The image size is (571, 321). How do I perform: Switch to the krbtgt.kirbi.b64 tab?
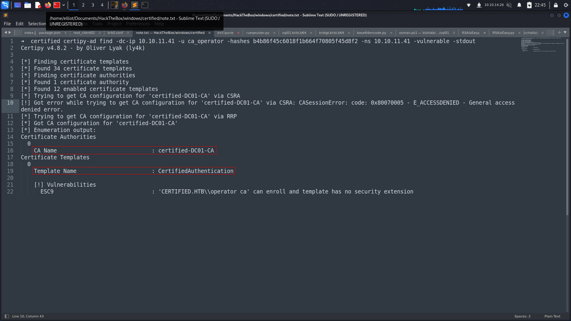pyautogui.click(x=332, y=33)
